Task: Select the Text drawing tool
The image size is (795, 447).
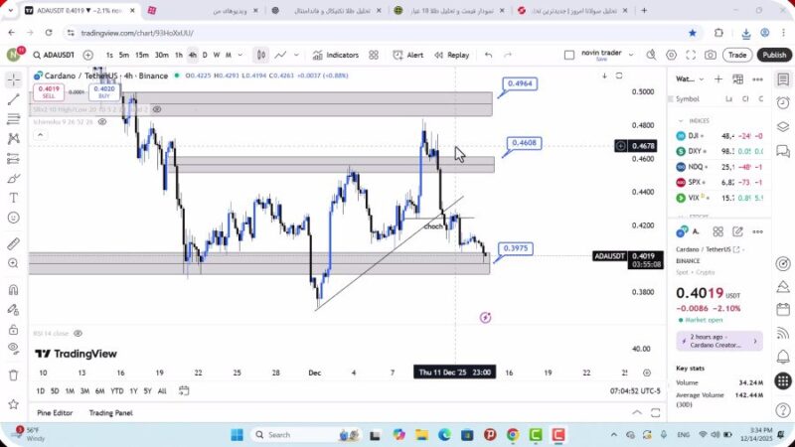Action: [13, 197]
